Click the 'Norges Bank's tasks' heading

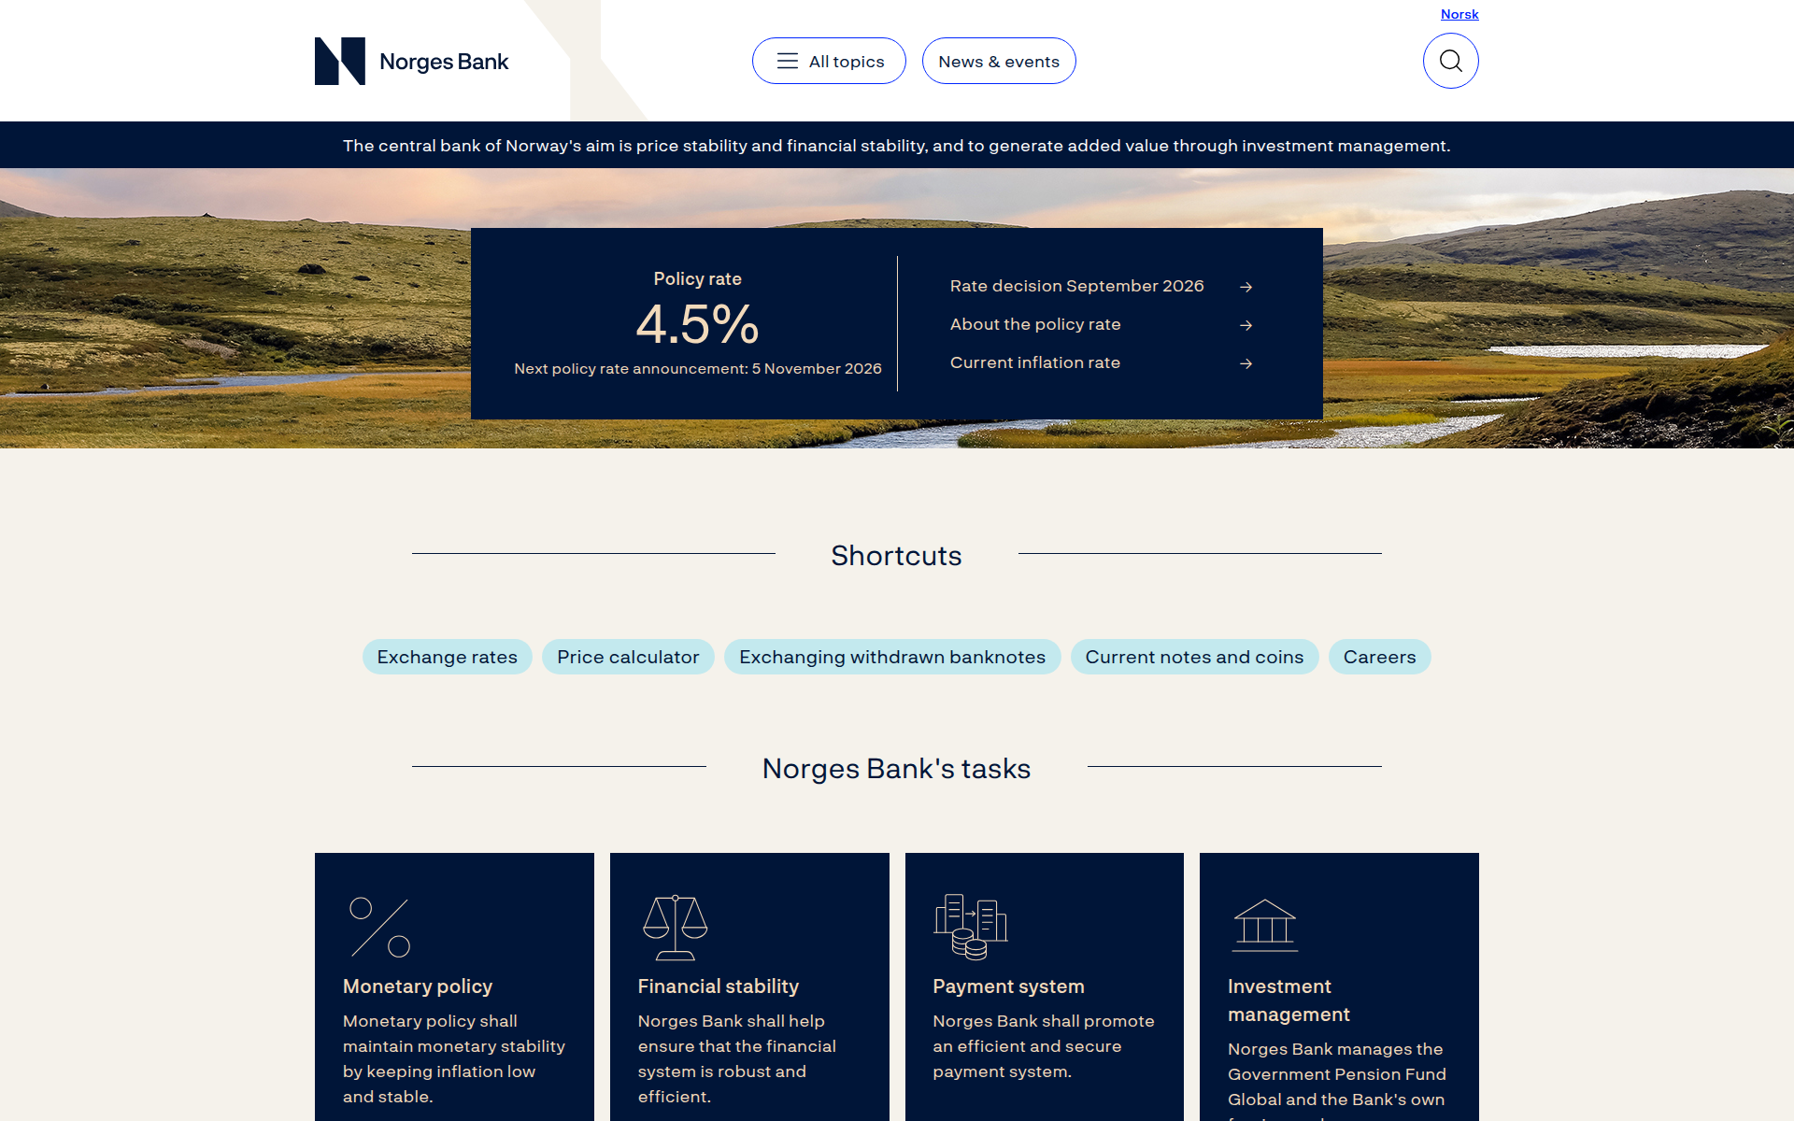point(896,769)
